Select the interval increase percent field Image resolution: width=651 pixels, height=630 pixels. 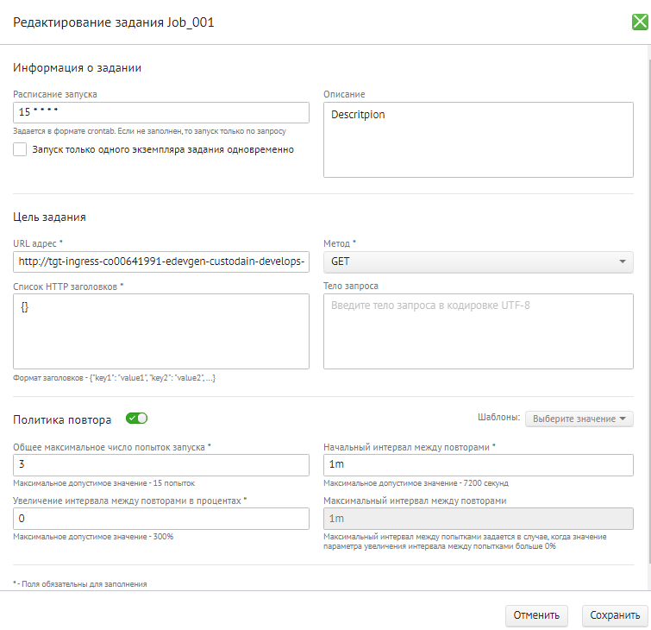(161, 518)
